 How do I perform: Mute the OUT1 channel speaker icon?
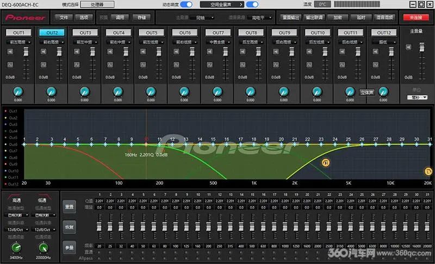click(10, 52)
